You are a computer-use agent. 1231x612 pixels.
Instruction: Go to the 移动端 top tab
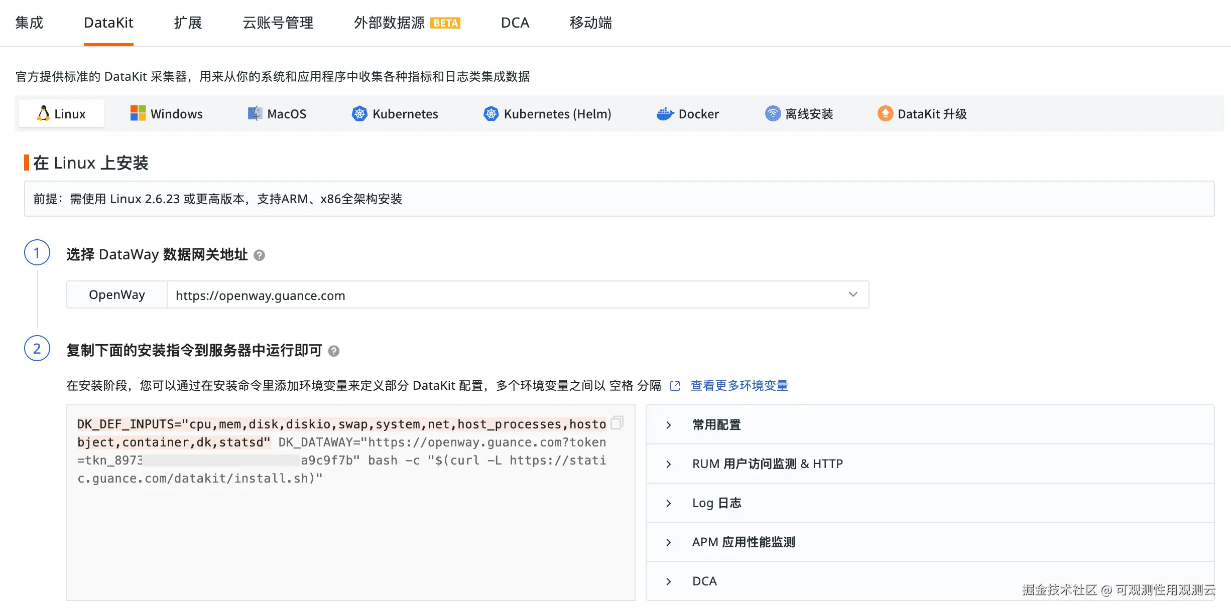[x=590, y=23]
